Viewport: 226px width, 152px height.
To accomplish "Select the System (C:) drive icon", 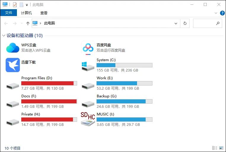I will click(88, 65).
